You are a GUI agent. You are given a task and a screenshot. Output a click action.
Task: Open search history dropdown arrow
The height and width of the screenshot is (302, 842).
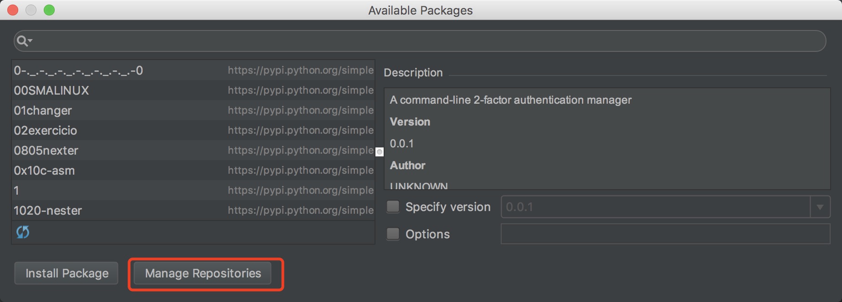coord(30,41)
